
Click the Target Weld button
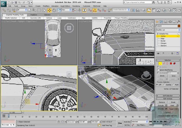[173, 109]
